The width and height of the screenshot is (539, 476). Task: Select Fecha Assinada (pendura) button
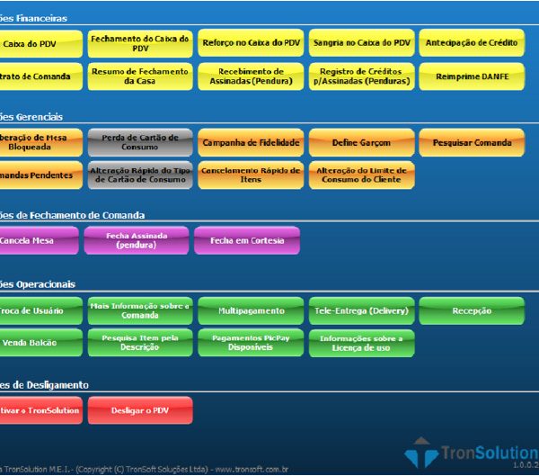[x=139, y=240]
